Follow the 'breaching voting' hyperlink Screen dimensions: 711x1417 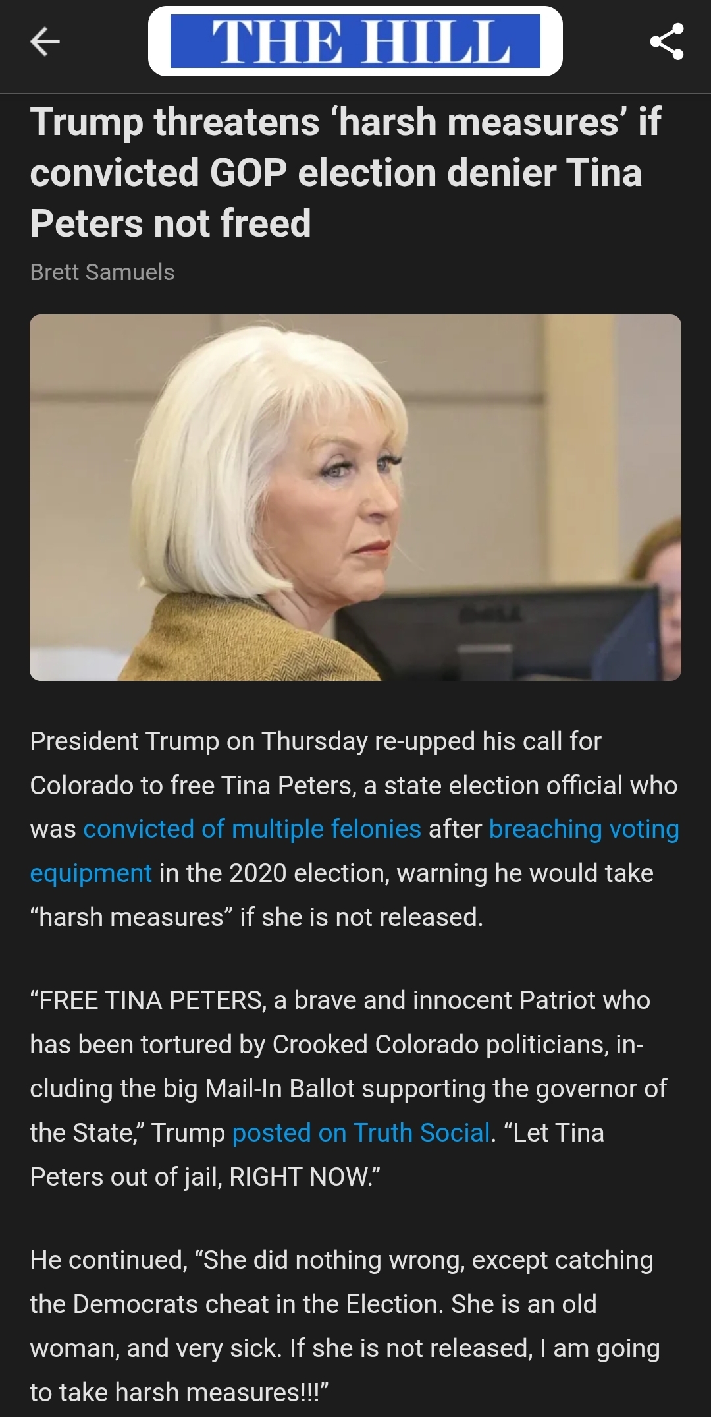584,828
